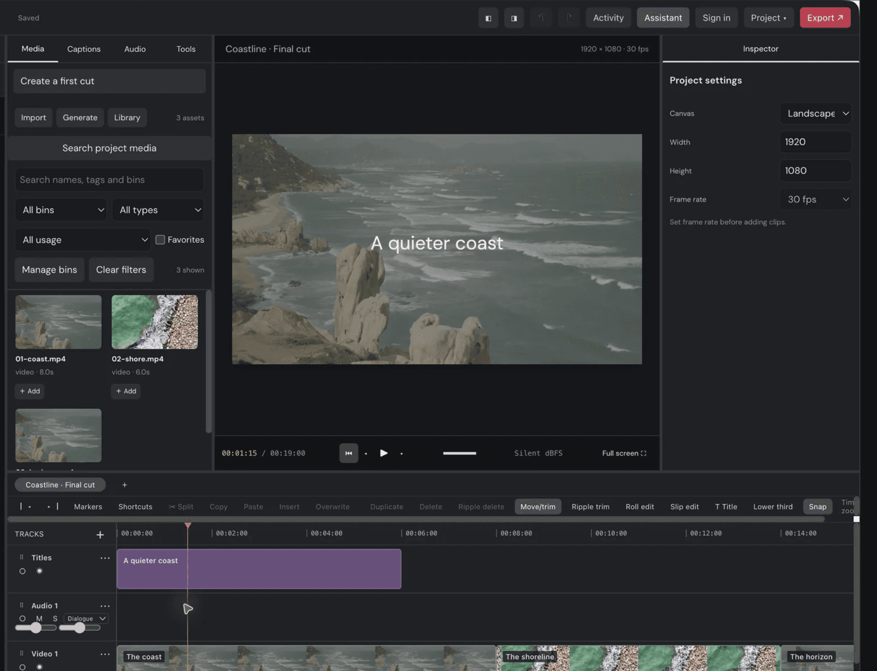
Task: Switch to the Audio tab
Action: click(x=135, y=49)
